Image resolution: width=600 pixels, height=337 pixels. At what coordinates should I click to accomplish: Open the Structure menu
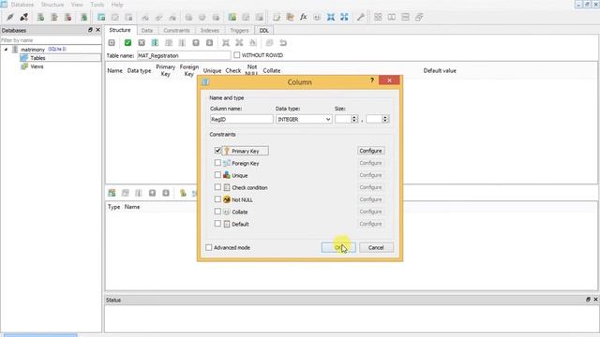tap(52, 5)
